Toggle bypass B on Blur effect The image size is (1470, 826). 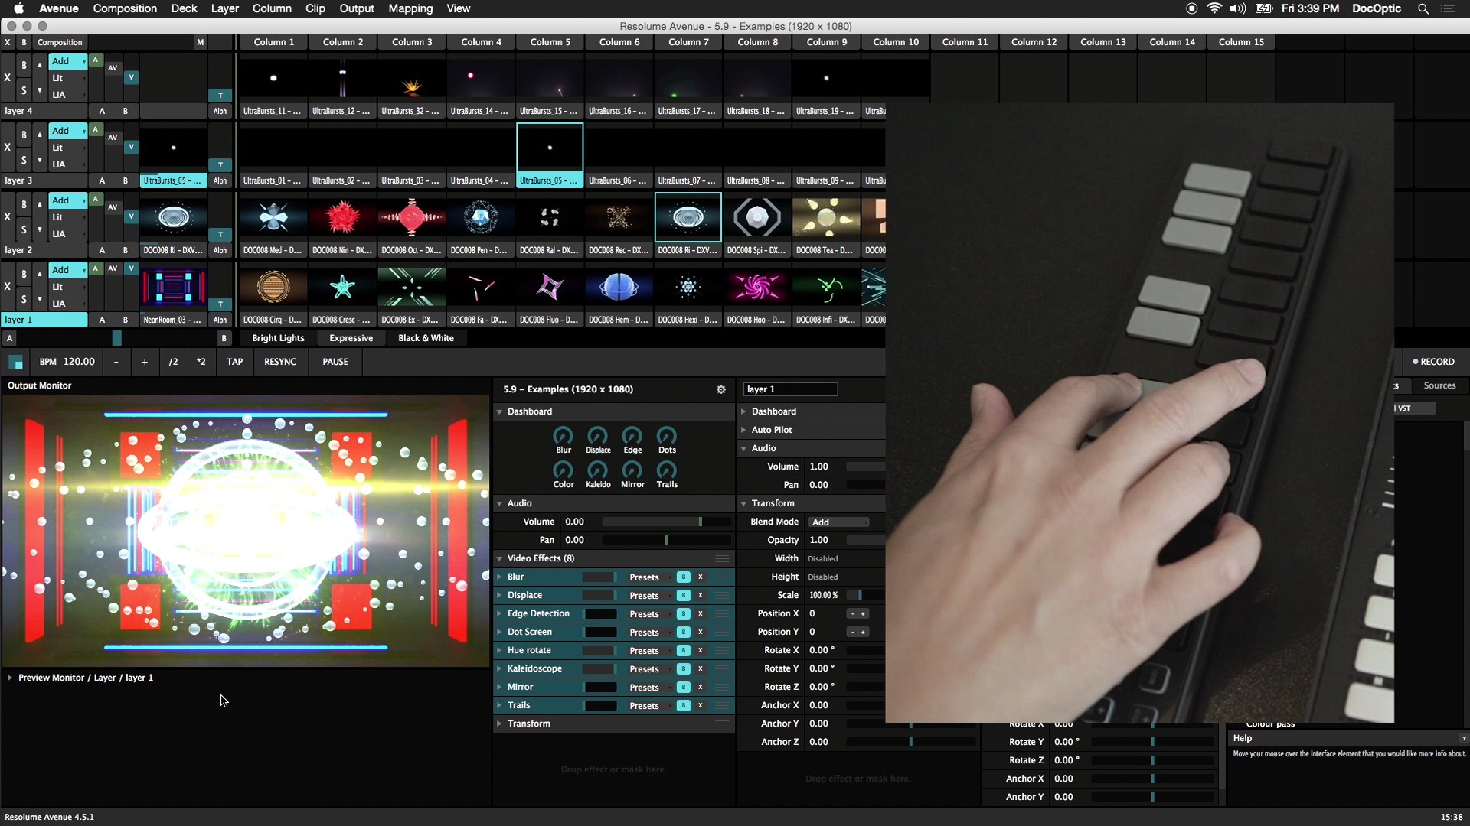[x=683, y=577]
